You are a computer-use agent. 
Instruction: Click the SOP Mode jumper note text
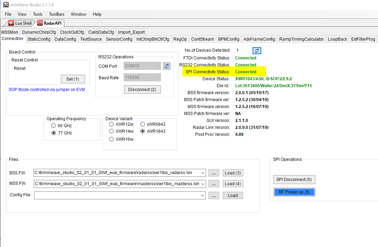tap(47, 89)
